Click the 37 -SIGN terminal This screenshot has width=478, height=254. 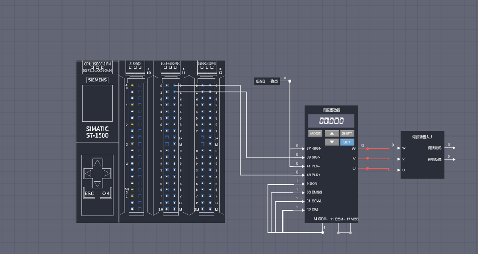315,149
